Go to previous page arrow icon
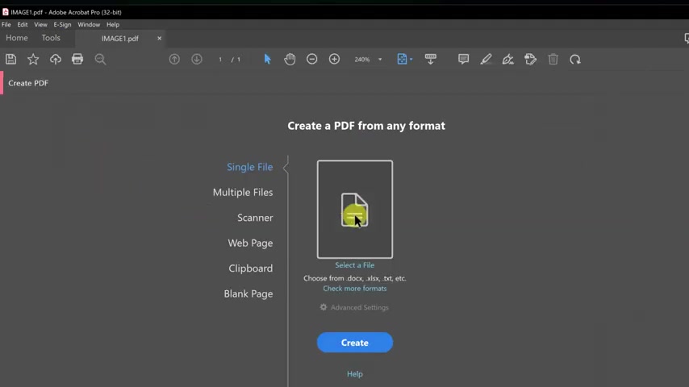The width and height of the screenshot is (689, 387). point(174,60)
